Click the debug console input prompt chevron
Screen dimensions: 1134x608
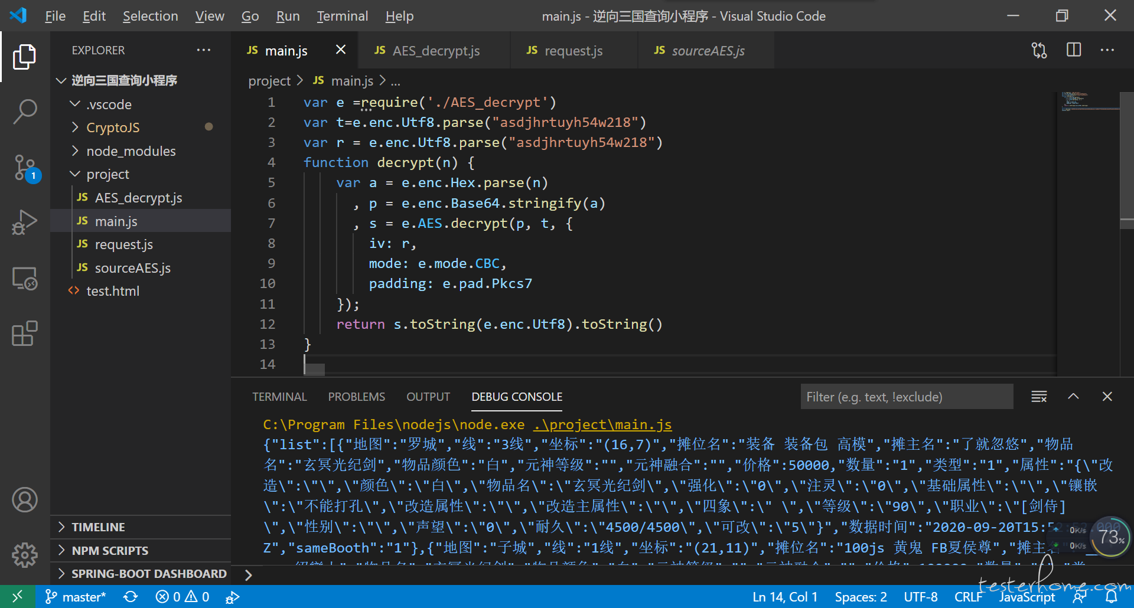248,575
